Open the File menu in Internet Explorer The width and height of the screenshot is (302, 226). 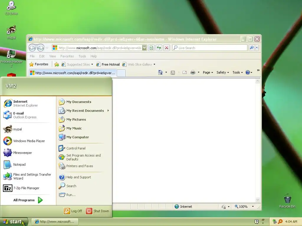pos(32,56)
